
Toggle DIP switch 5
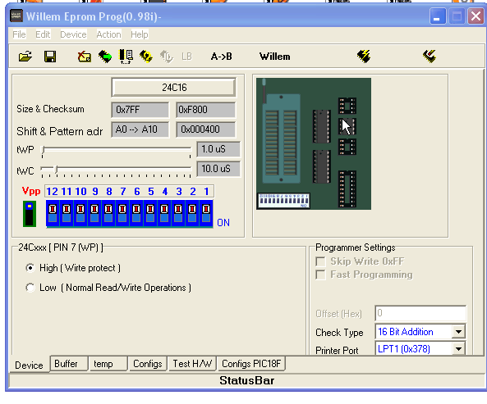[x=150, y=214]
